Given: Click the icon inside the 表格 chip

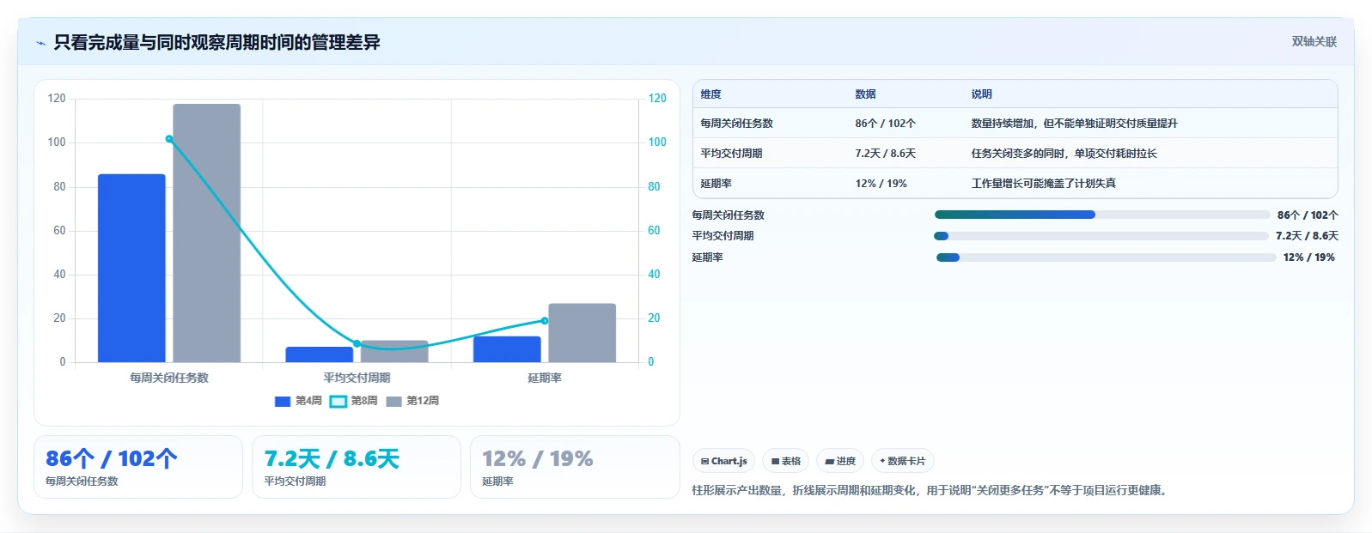Looking at the screenshot, I should pyautogui.click(x=775, y=461).
